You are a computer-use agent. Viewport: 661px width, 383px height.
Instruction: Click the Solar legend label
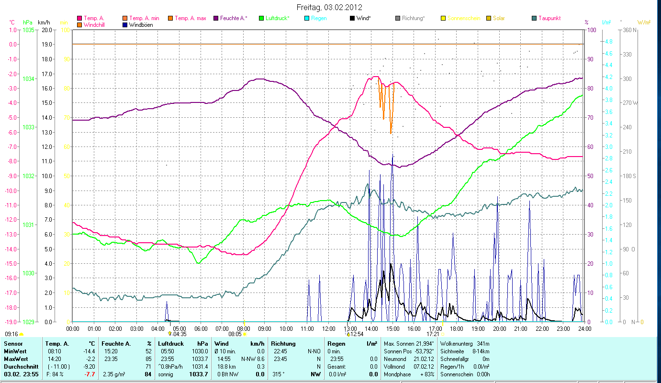point(499,19)
